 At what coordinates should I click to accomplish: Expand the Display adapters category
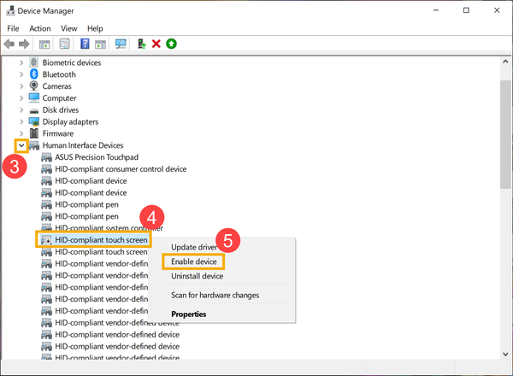(21, 122)
